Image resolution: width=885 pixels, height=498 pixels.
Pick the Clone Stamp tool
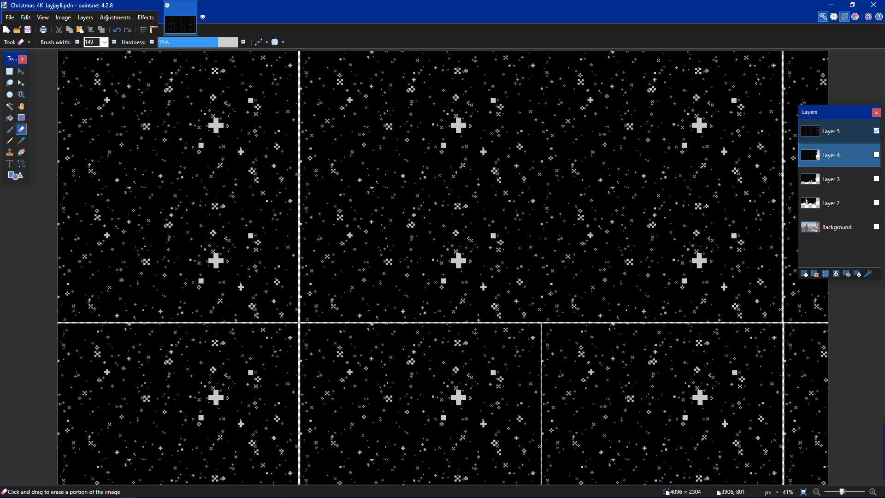[x=9, y=152]
